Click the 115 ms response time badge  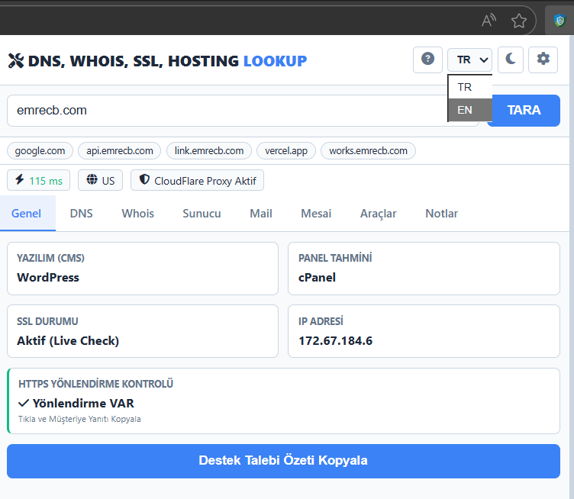click(x=38, y=181)
